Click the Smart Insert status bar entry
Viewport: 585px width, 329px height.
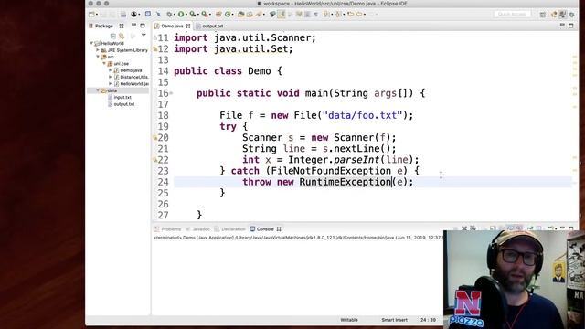click(394, 320)
